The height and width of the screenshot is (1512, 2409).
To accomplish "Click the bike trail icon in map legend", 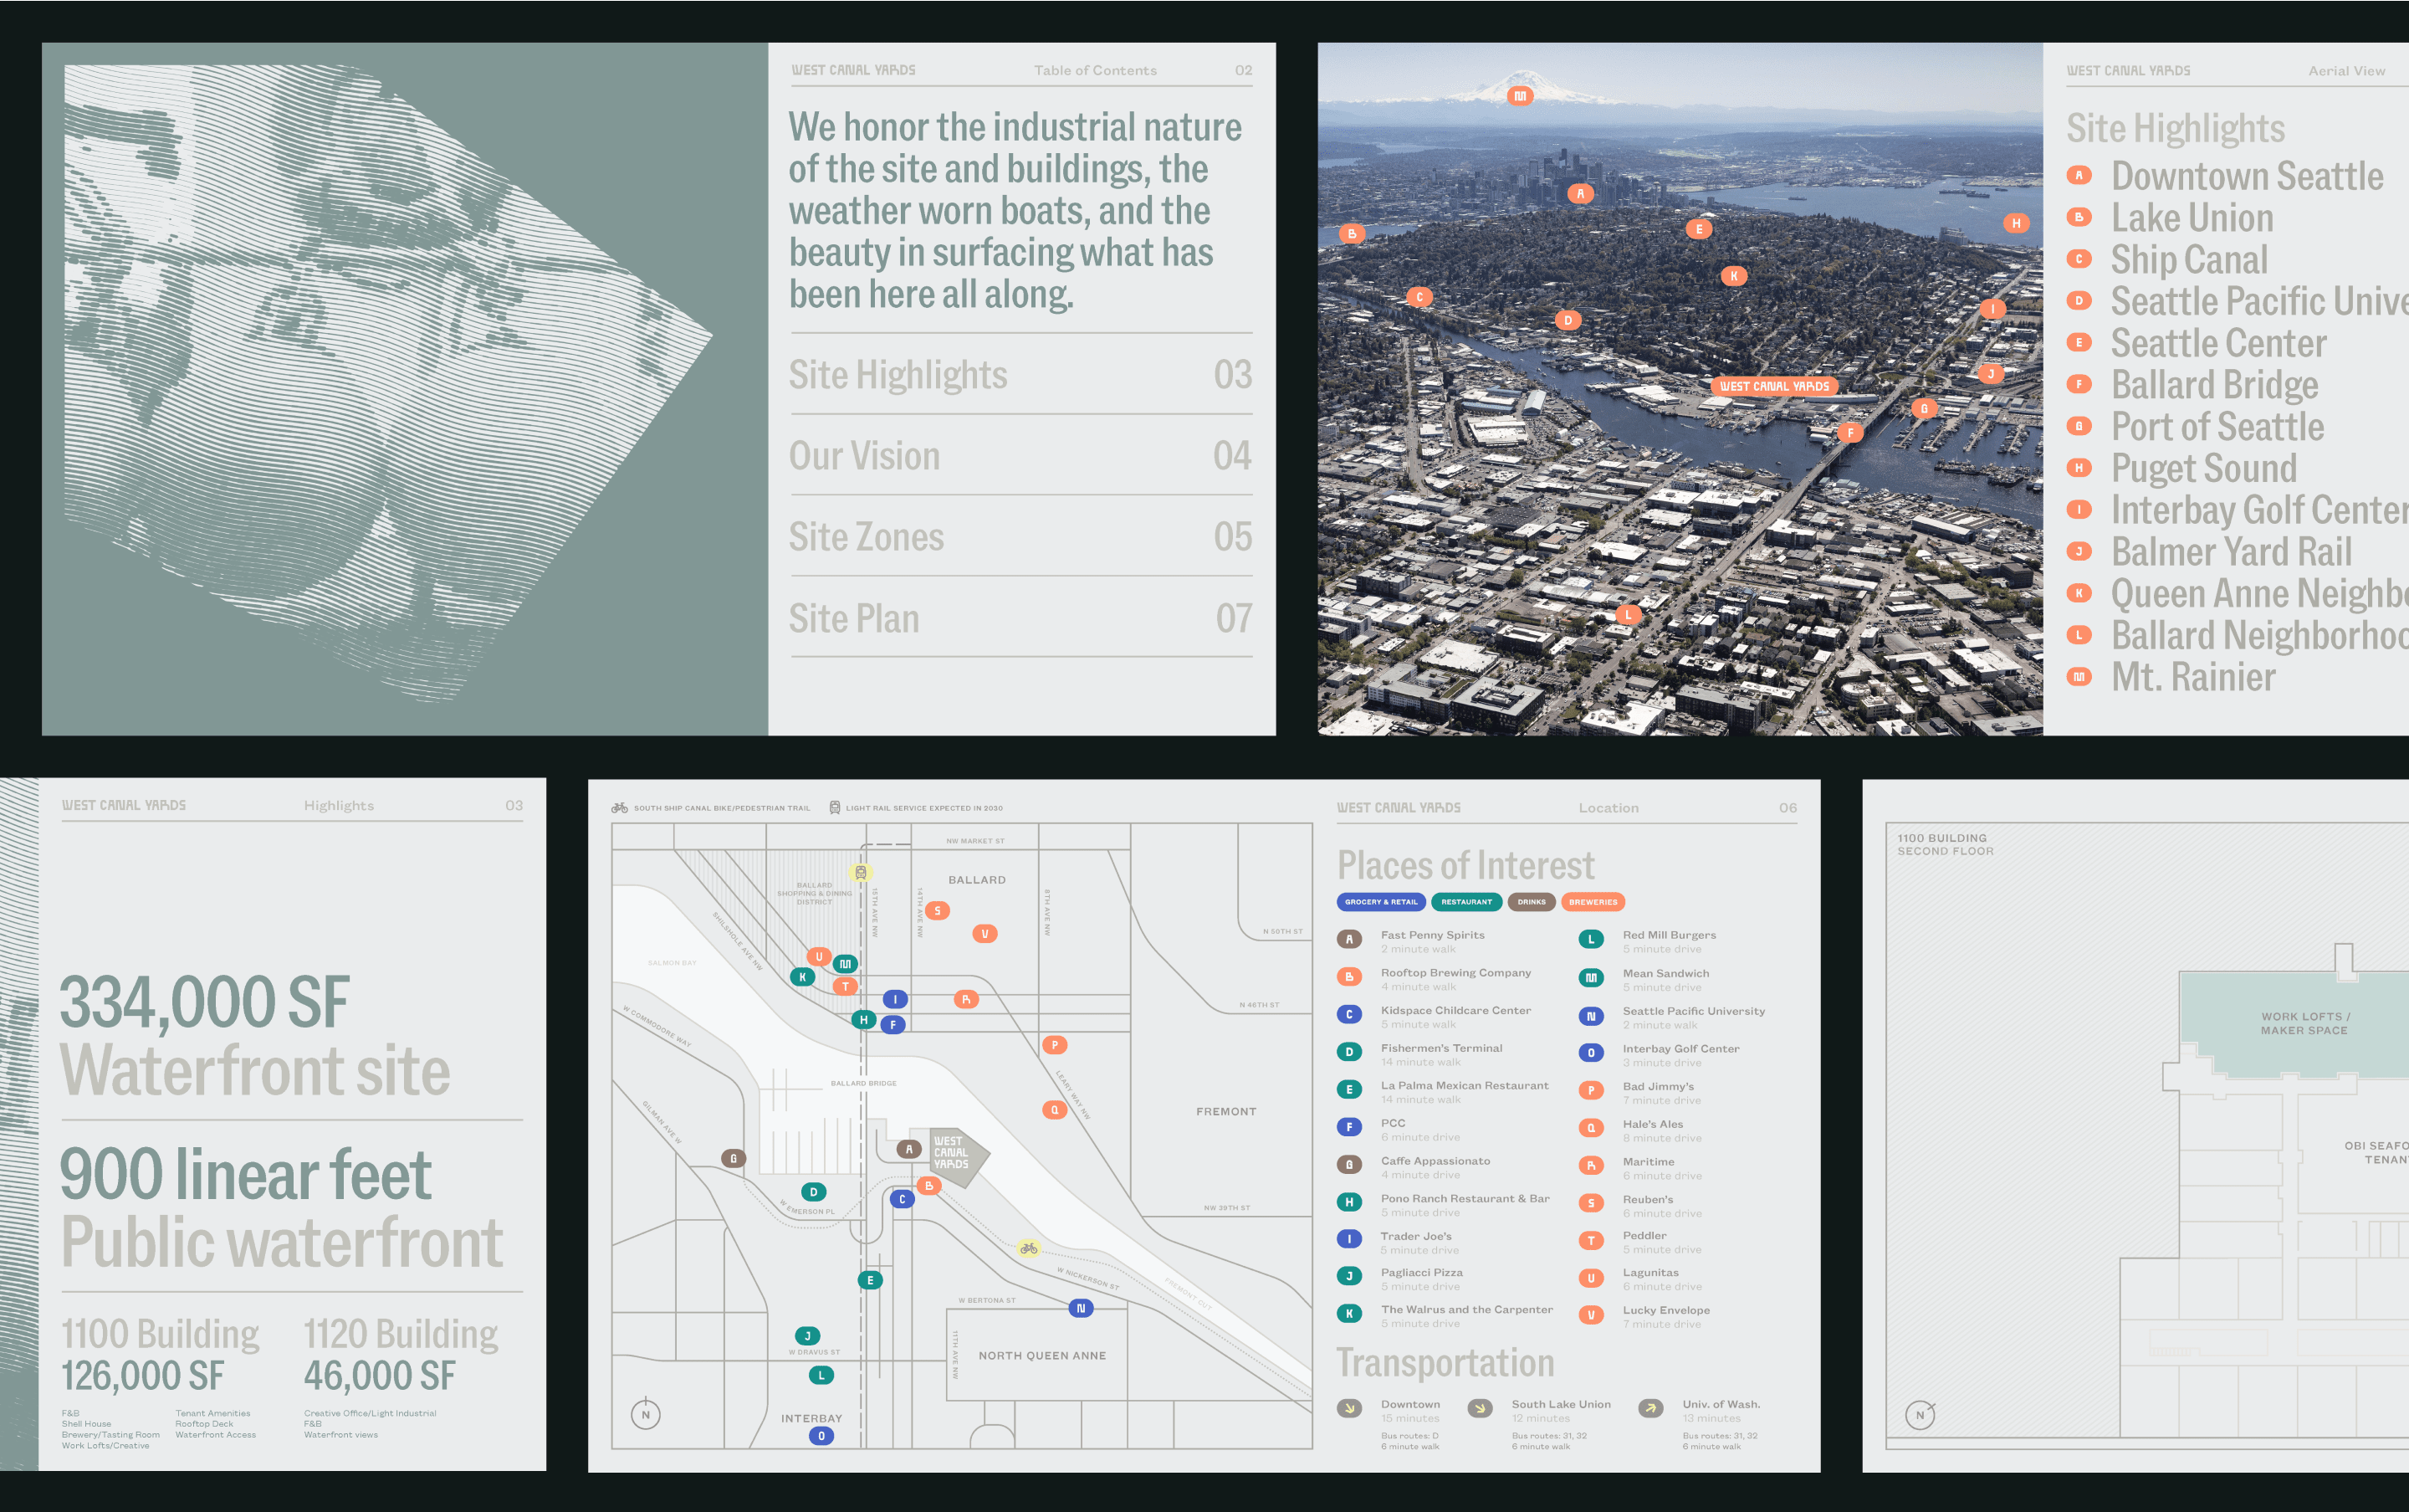I will pos(620,808).
